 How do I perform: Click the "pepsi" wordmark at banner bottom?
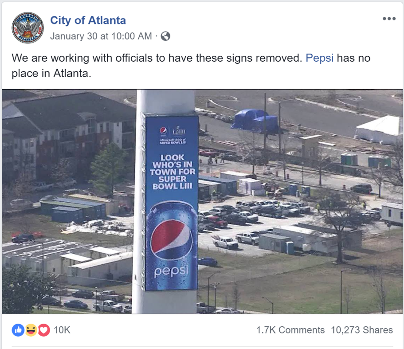[x=171, y=271]
